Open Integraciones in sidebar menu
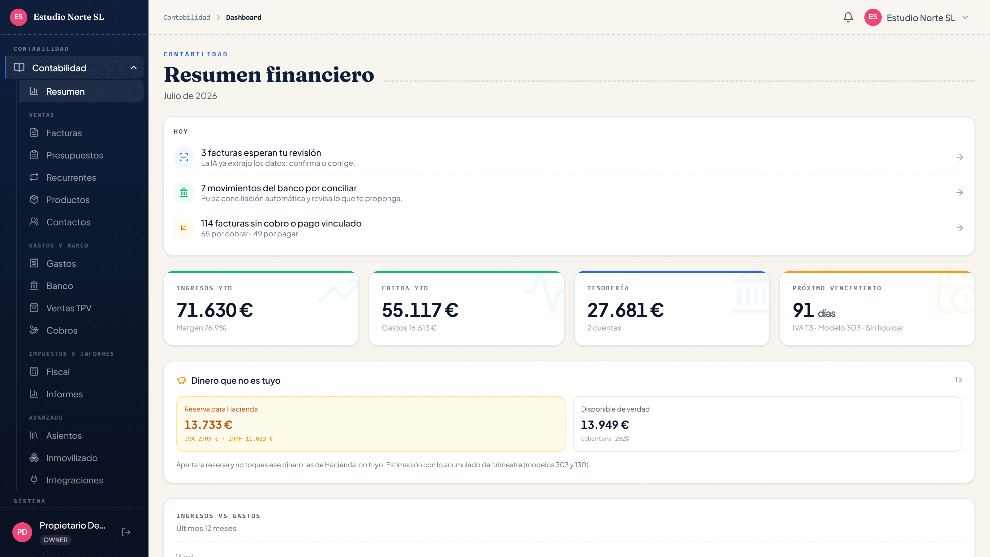 click(81, 480)
